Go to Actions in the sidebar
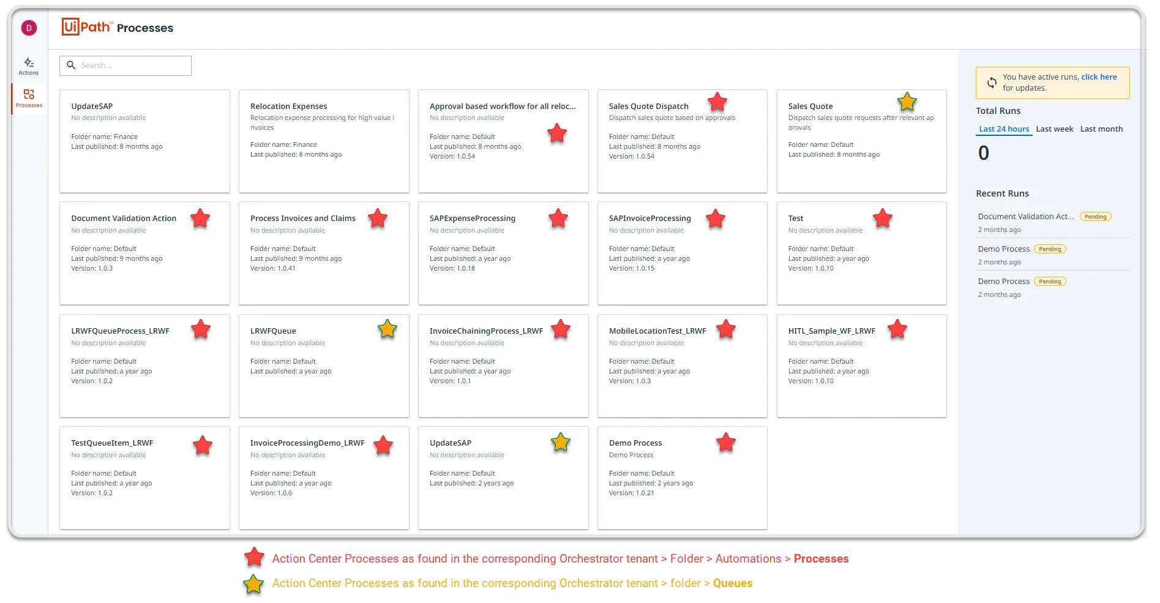This screenshot has width=1160, height=603. [29, 66]
